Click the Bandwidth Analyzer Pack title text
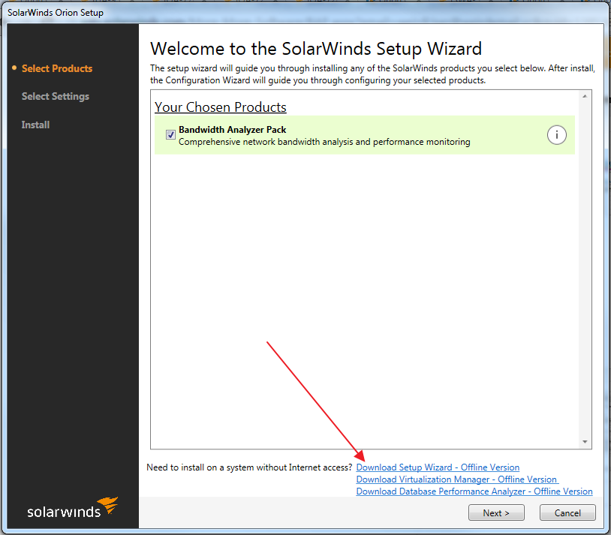The height and width of the screenshot is (535, 611). pyautogui.click(x=232, y=129)
